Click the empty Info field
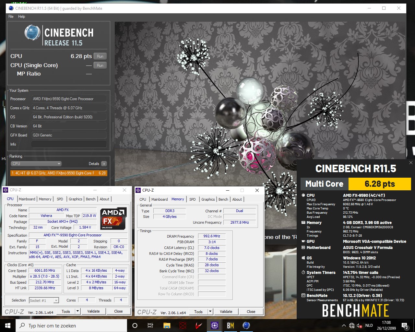415x332 pixels. (x=69, y=144)
